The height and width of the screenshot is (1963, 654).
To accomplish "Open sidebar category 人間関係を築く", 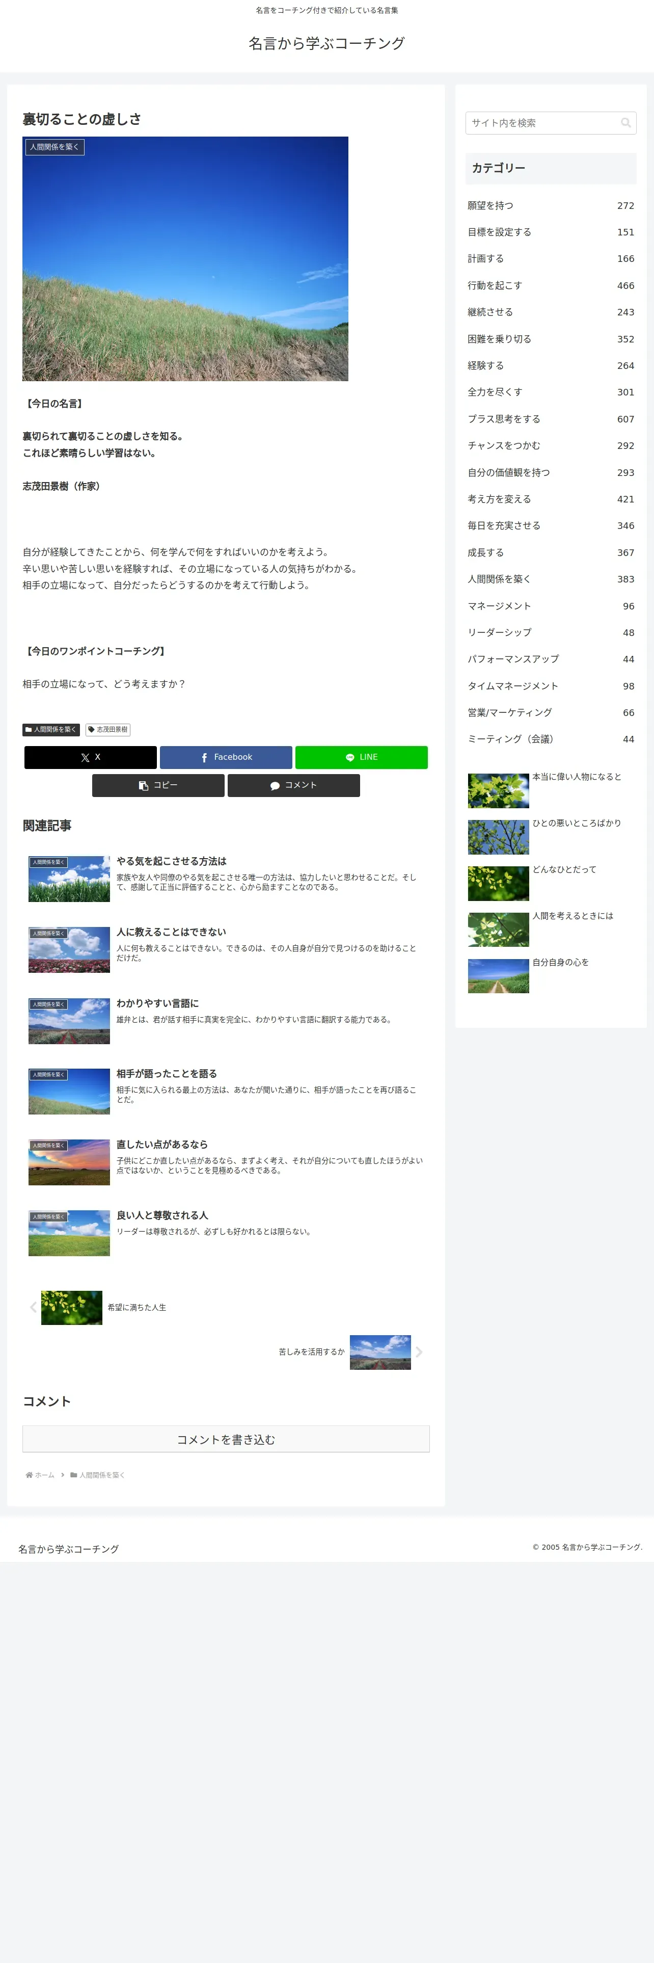I will coord(551,579).
